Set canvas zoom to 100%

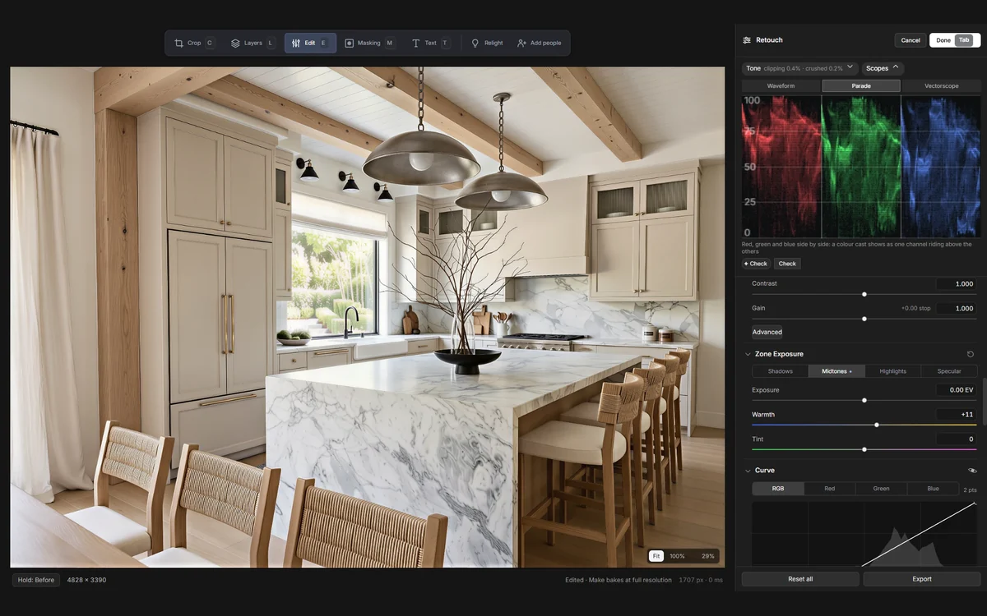pyautogui.click(x=677, y=556)
